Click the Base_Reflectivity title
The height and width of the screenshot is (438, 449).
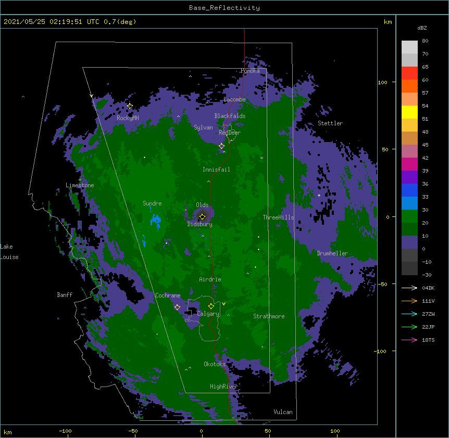224,8
